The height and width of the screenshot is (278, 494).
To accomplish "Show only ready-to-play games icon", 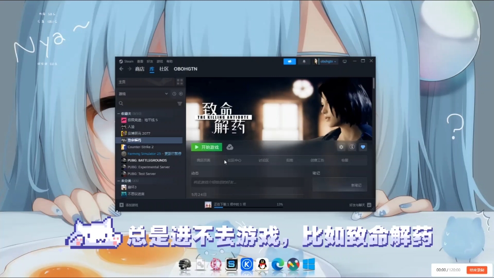I will click(x=181, y=94).
